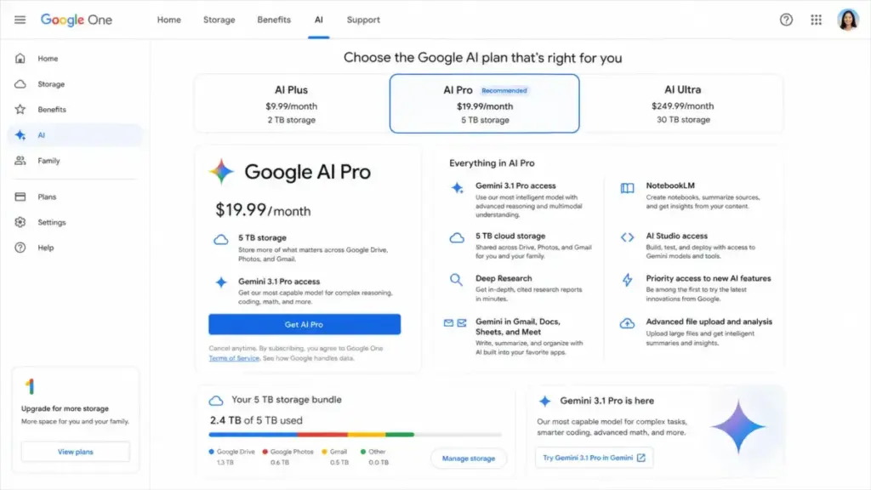Click the 'Deep Research' feature title
Screen dimensions: 871x490
click(x=504, y=278)
